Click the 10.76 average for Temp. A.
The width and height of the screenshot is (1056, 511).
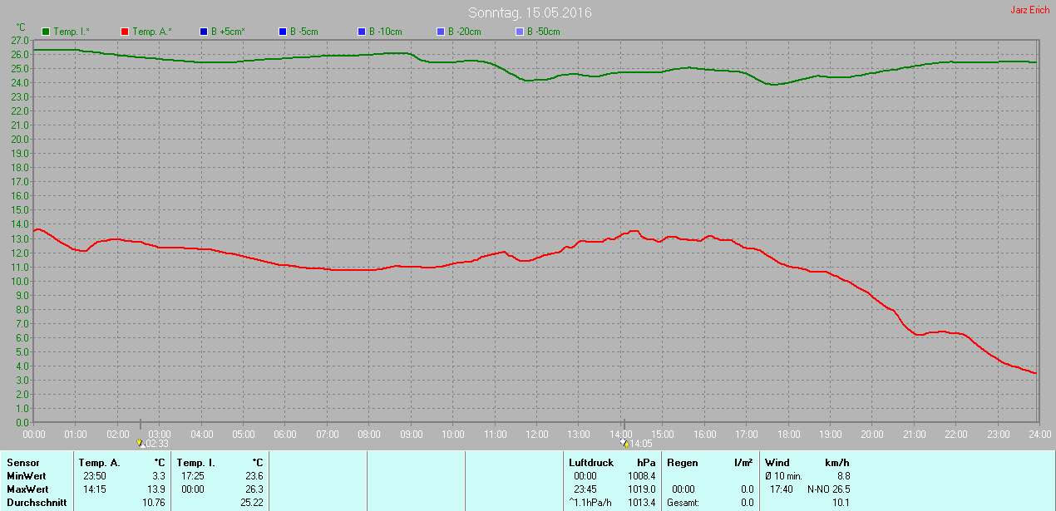[x=153, y=503]
